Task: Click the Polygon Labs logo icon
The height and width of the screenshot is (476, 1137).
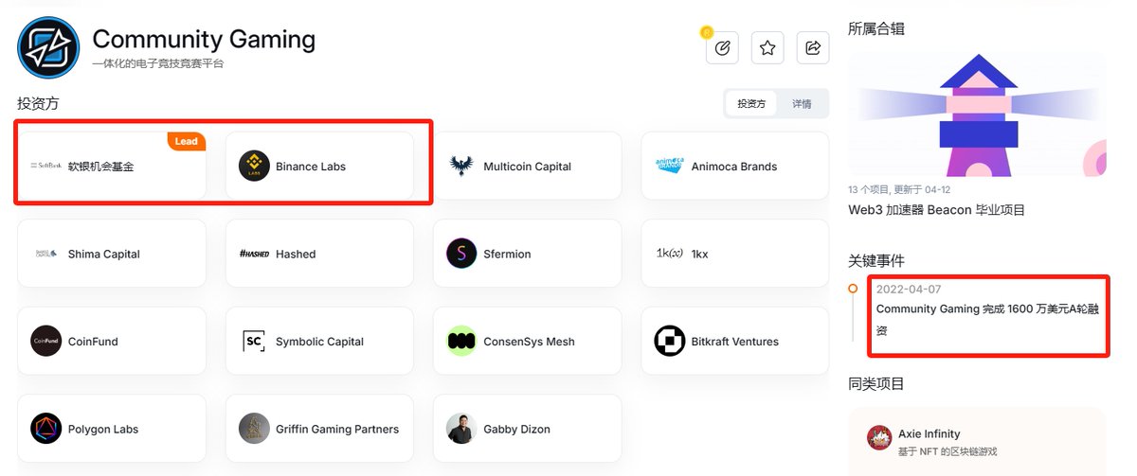Action: coord(45,429)
